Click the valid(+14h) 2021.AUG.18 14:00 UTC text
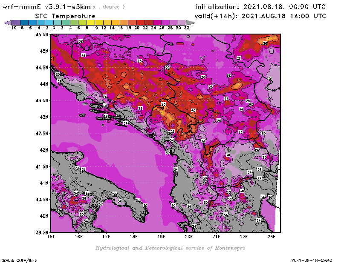Image resolution: width=341 pixels, height=263 pixels. (x=260, y=16)
